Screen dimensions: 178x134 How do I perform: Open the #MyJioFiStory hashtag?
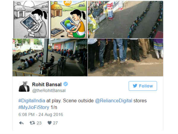tap(34, 107)
